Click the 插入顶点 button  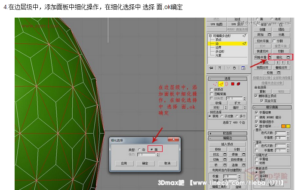tap(227, 144)
